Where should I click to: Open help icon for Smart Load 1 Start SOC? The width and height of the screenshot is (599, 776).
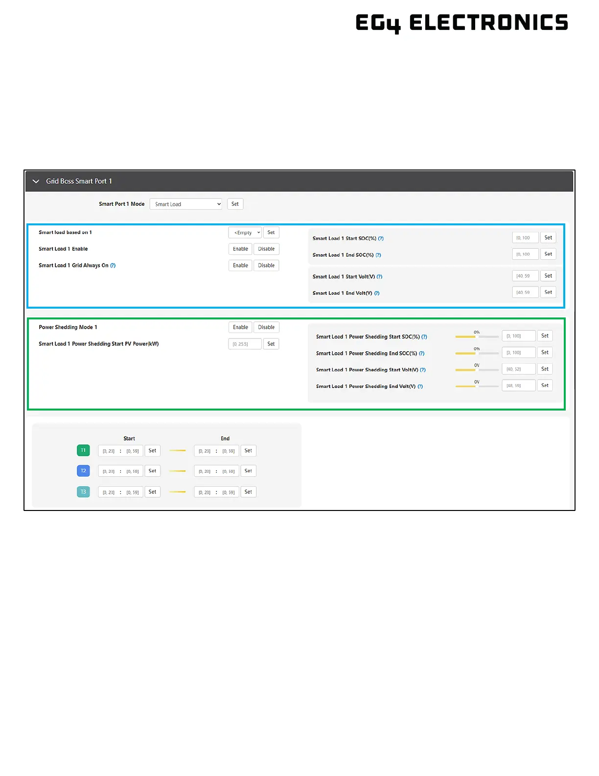tap(381, 239)
